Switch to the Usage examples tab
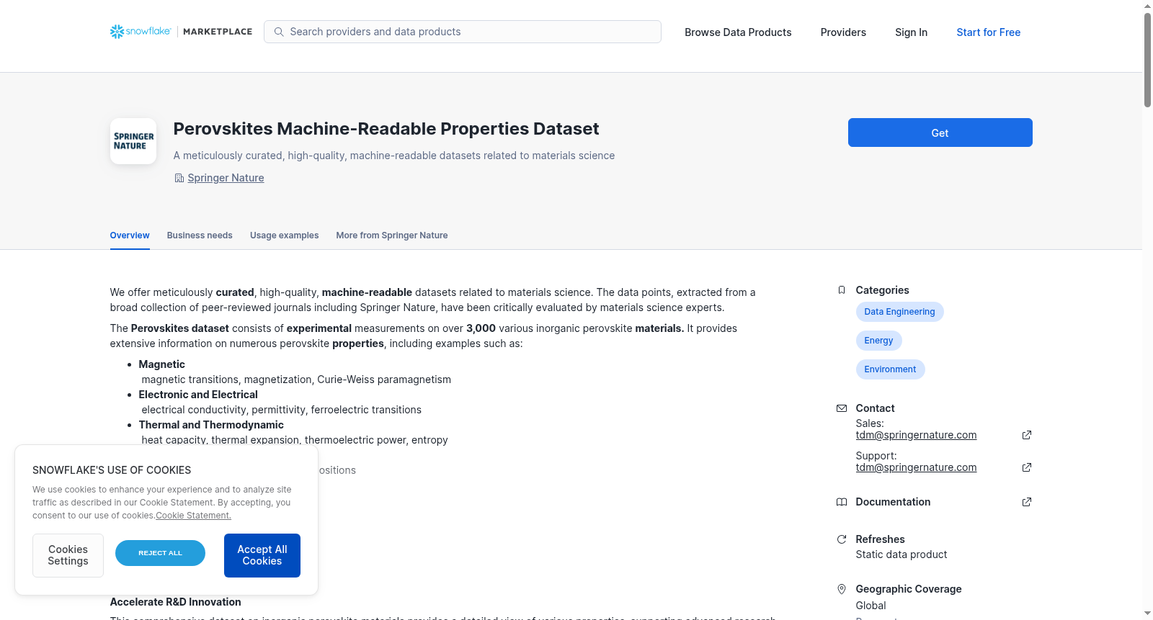1153x620 pixels. (x=284, y=235)
